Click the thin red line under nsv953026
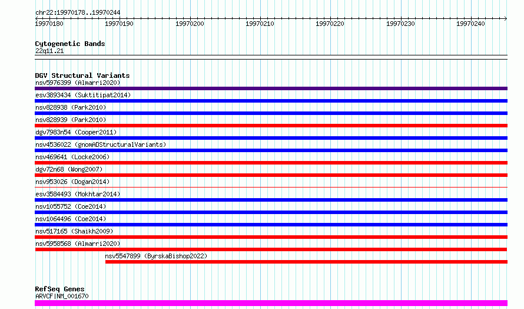 point(271,187)
